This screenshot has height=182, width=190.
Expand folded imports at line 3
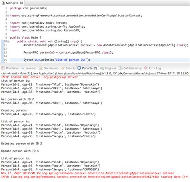(8, 16)
